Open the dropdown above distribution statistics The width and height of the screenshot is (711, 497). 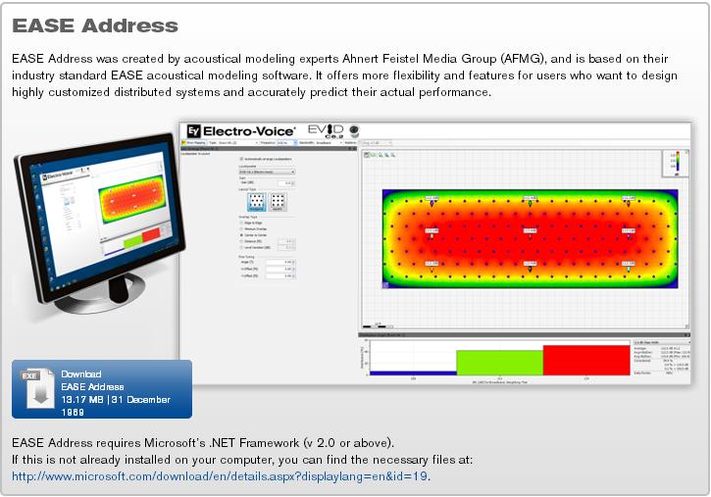coord(662,343)
